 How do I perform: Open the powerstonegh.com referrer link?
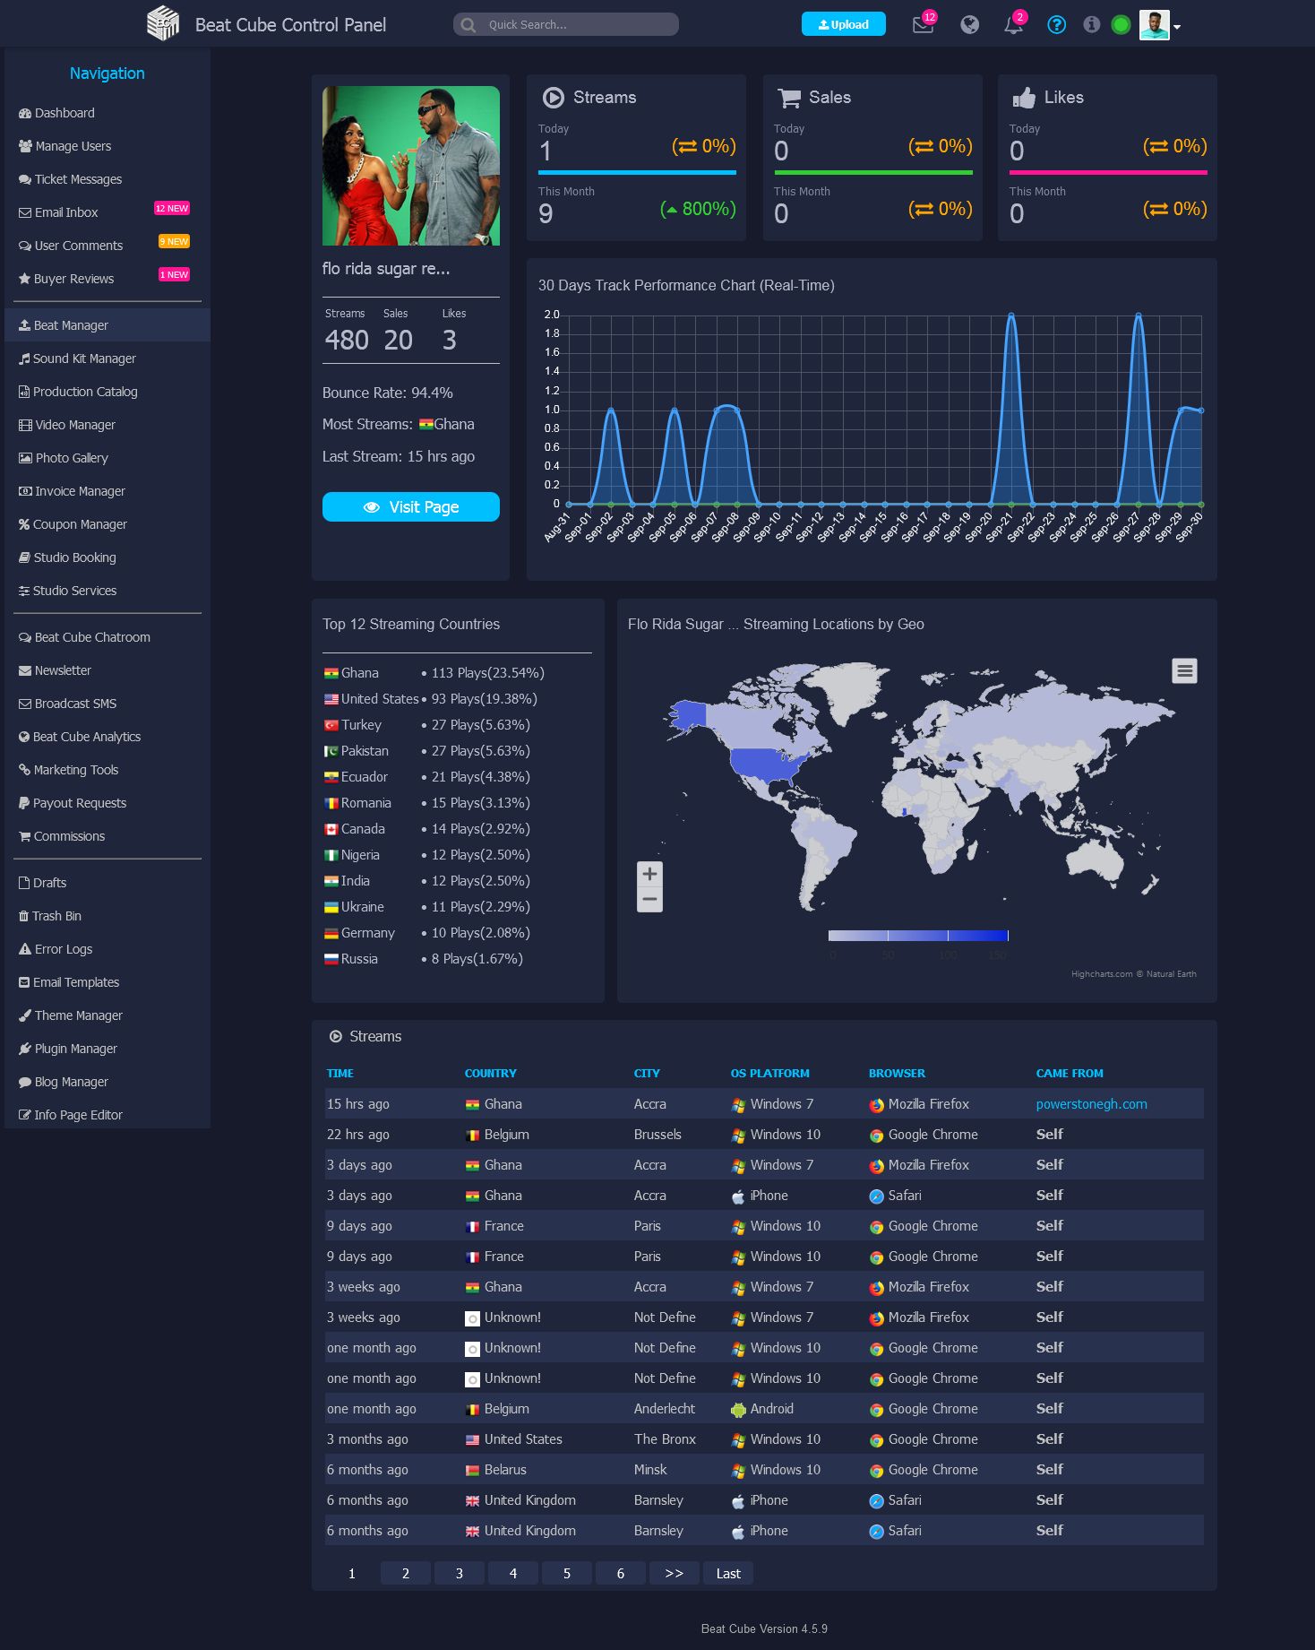[x=1091, y=1104]
